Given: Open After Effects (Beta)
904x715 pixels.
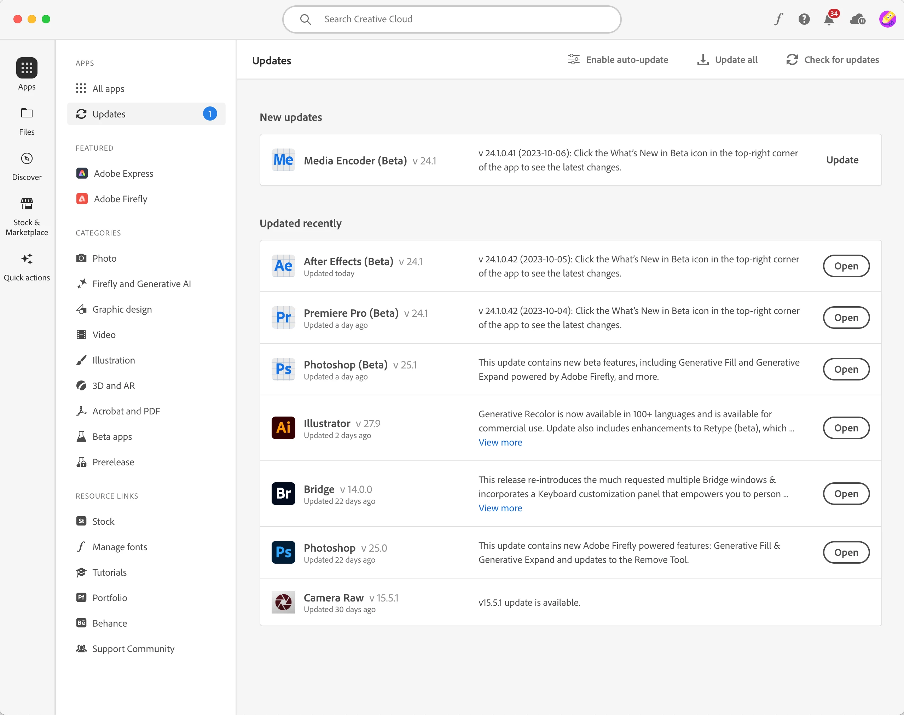Looking at the screenshot, I should [846, 266].
